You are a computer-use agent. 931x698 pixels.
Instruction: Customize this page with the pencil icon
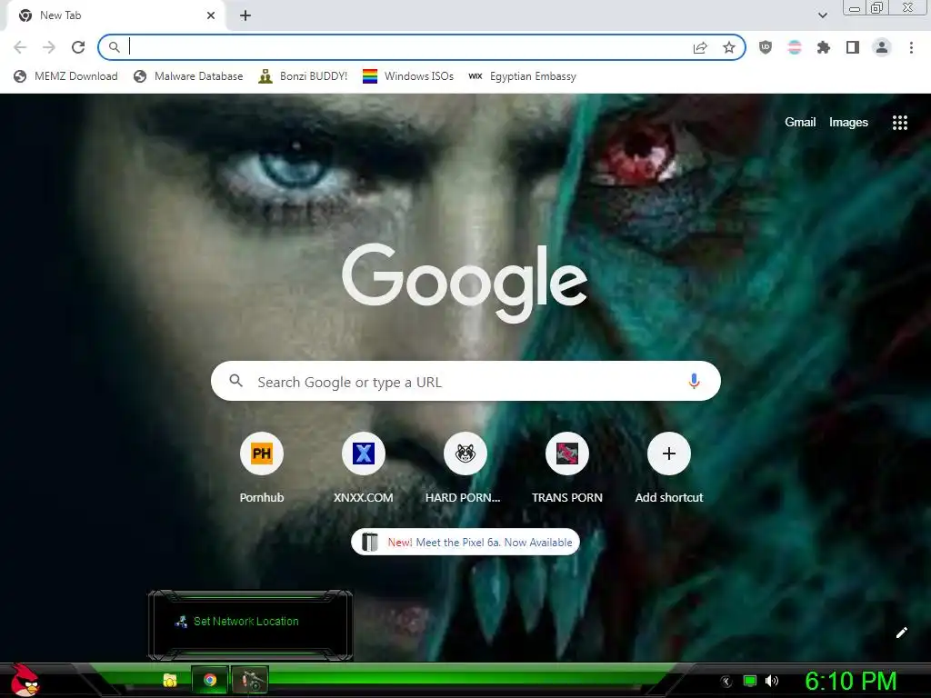(901, 633)
